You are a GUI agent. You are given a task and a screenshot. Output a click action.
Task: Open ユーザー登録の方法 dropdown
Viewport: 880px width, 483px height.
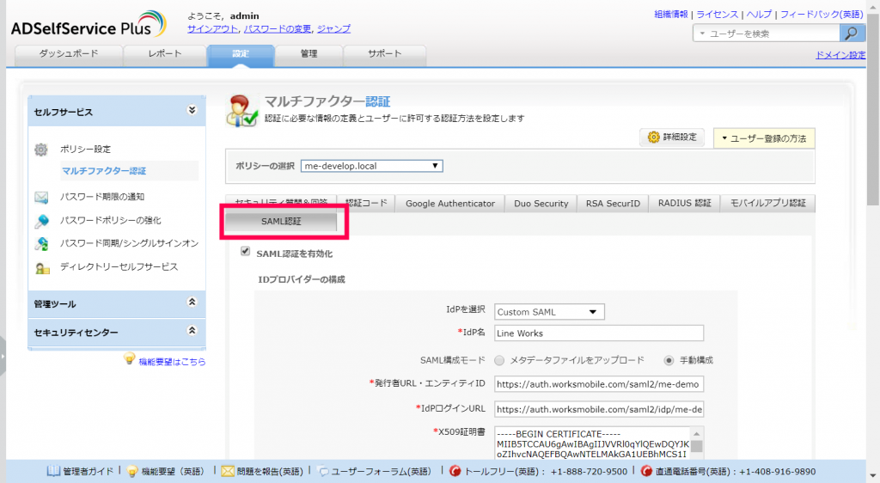(764, 138)
